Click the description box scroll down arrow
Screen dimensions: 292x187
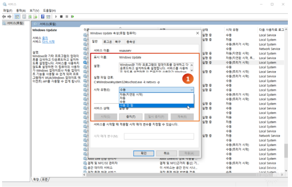[x=192, y=70]
